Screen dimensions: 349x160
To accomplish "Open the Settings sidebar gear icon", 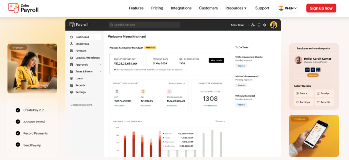I will pyautogui.click(x=71, y=92).
